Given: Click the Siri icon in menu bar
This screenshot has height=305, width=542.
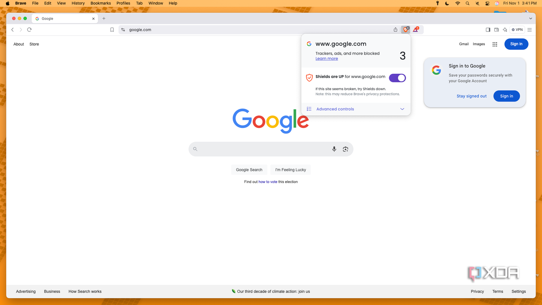Looking at the screenshot, I should [497, 3].
